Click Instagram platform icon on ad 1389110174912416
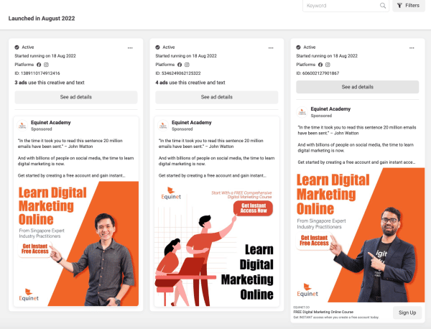This screenshot has height=329, width=431. (46, 65)
